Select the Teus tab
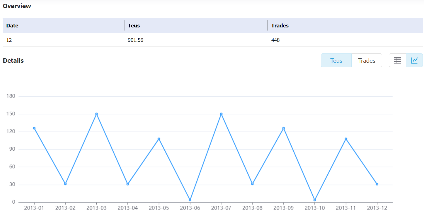This screenshot has width=424, height=216. [336, 61]
